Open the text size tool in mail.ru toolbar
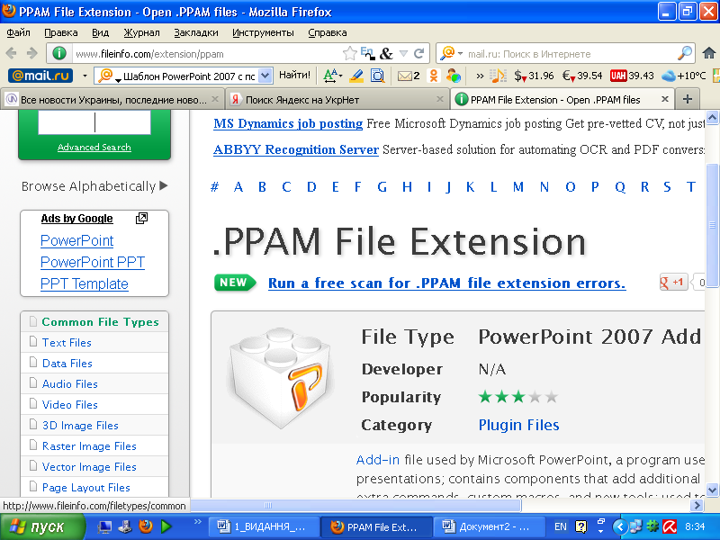The image size is (720, 540). [x=332, y=76]
